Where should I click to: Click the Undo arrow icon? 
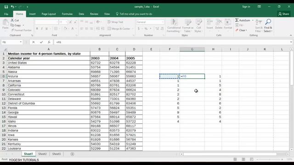12,7
